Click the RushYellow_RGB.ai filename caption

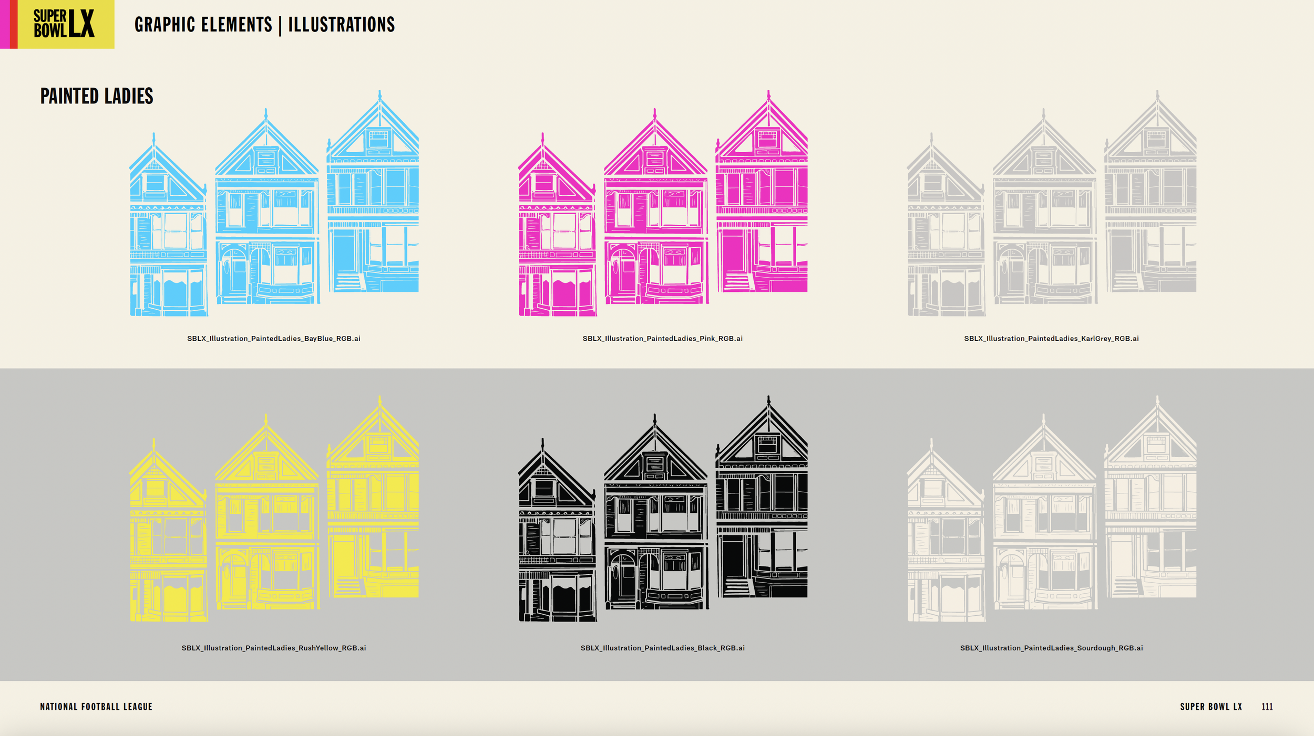274,648
